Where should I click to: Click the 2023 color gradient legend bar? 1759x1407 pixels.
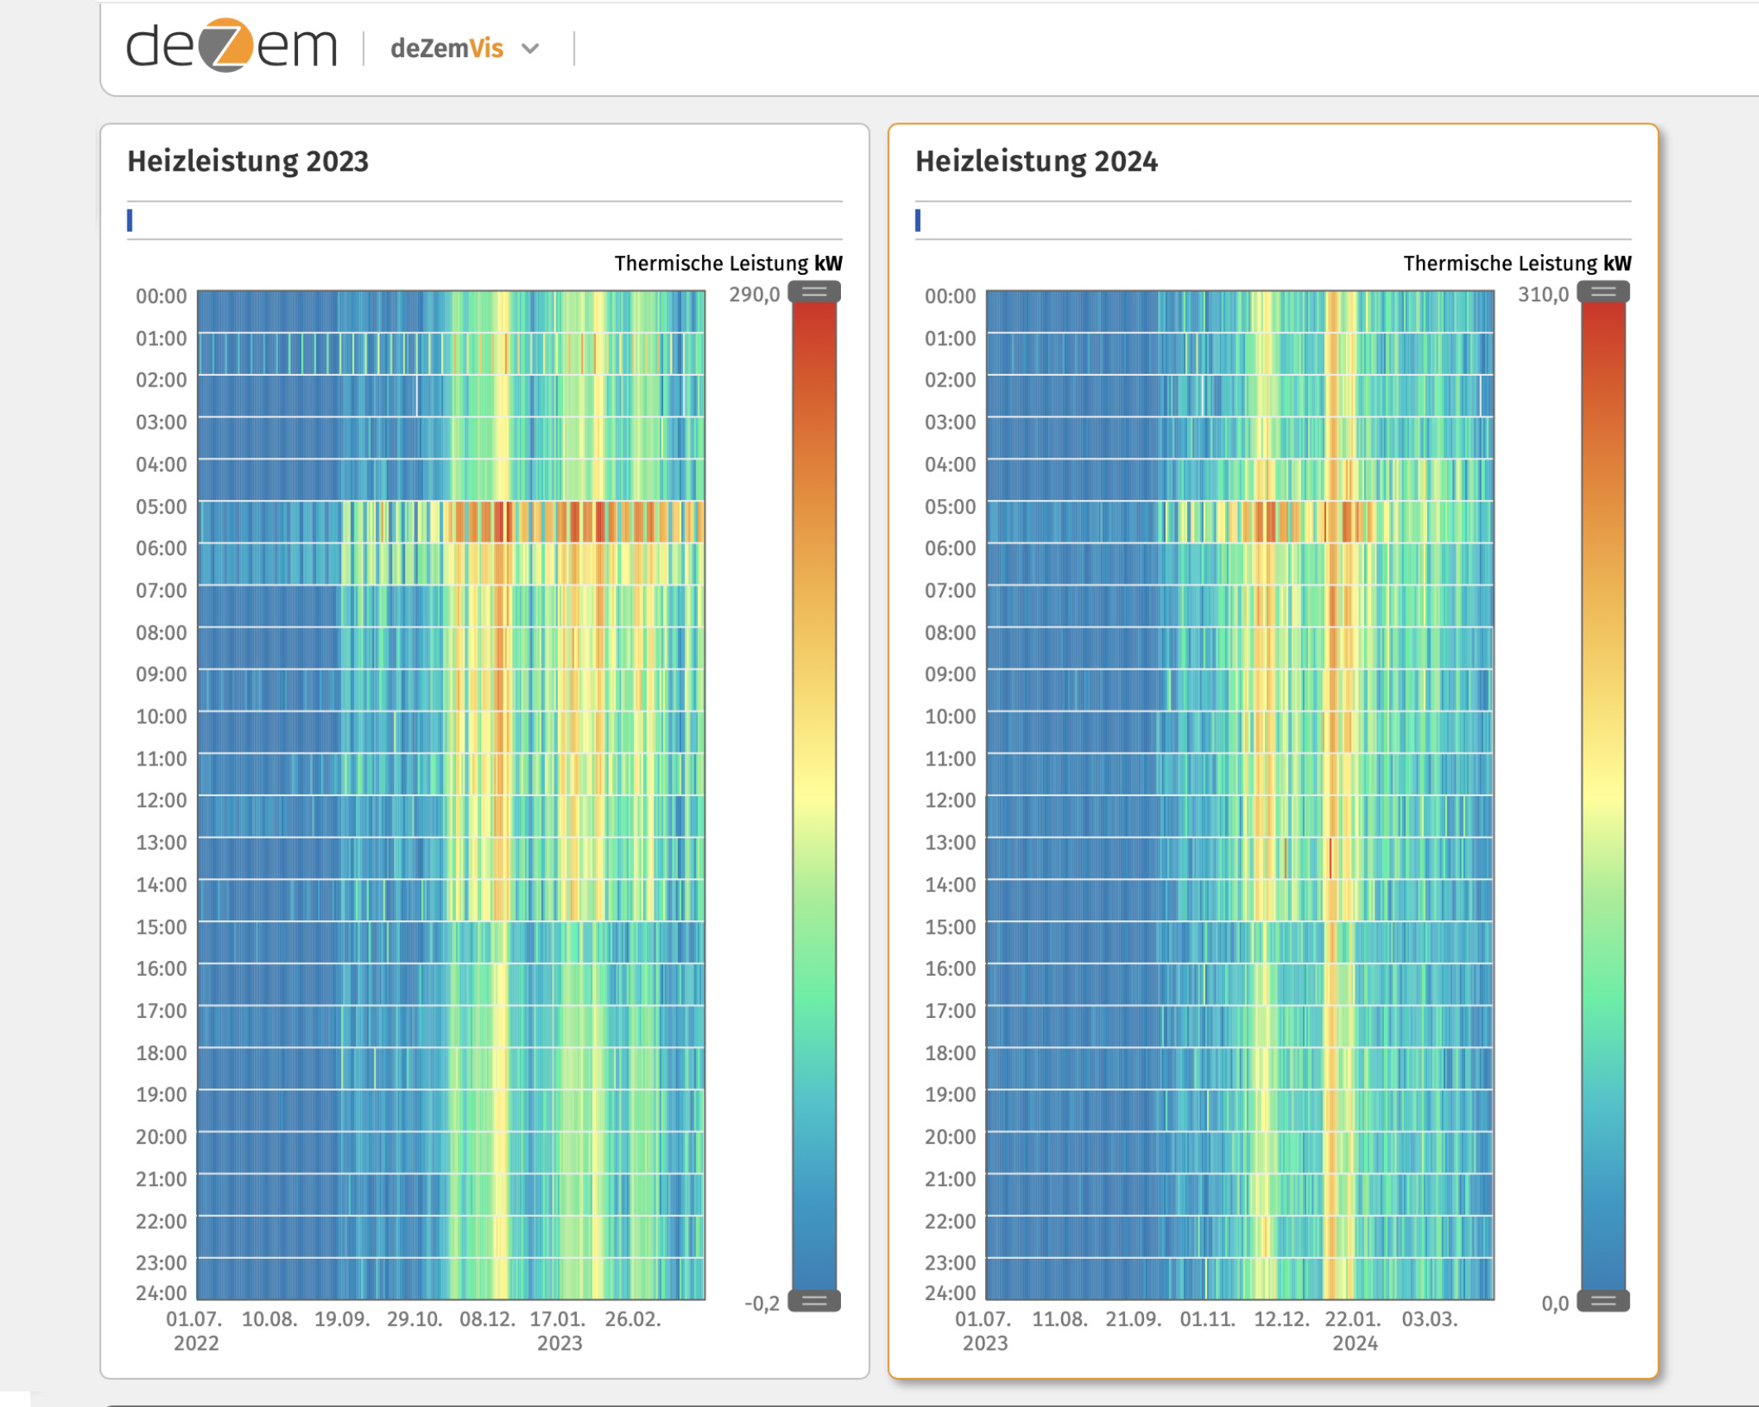(x=814, y=795)
